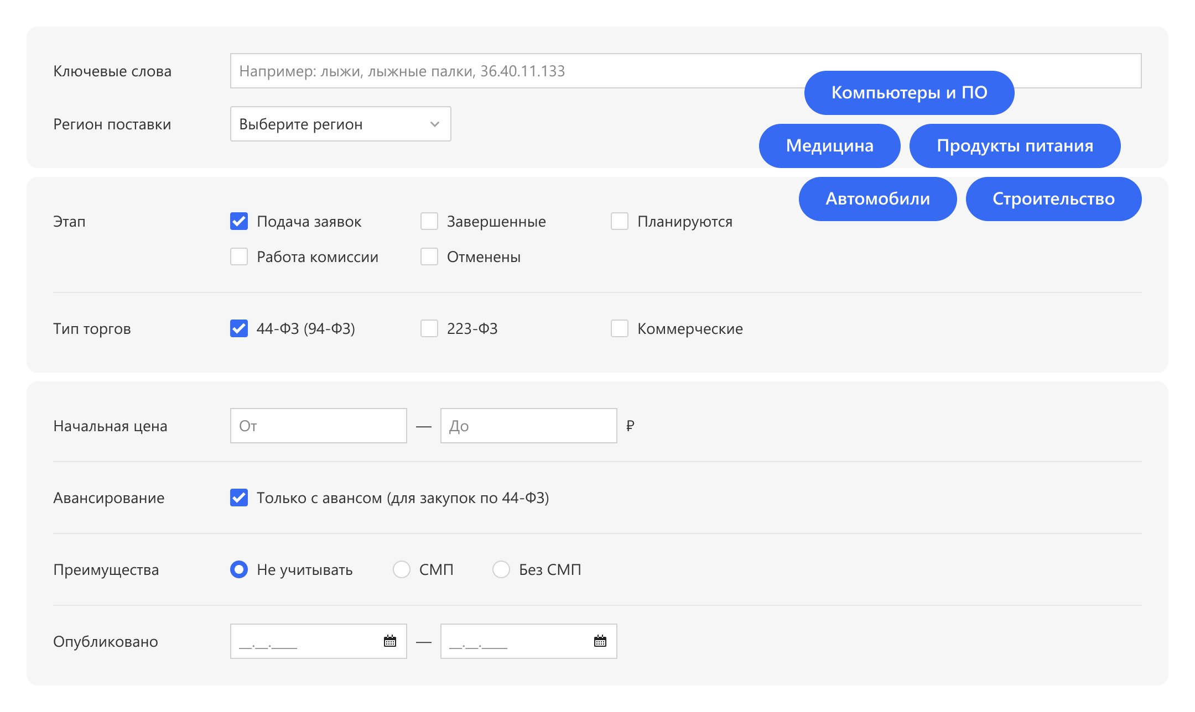Enable the Отменены checkbox
Viewport: 1195px width, 712px height.
tap(429, 257)
